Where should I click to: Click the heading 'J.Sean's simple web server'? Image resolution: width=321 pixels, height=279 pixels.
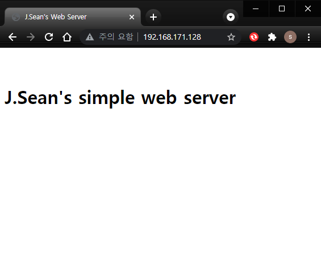(x=120, y=98)
